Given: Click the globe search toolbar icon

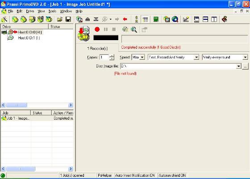Looking at the screenshot, I should 175,19.
